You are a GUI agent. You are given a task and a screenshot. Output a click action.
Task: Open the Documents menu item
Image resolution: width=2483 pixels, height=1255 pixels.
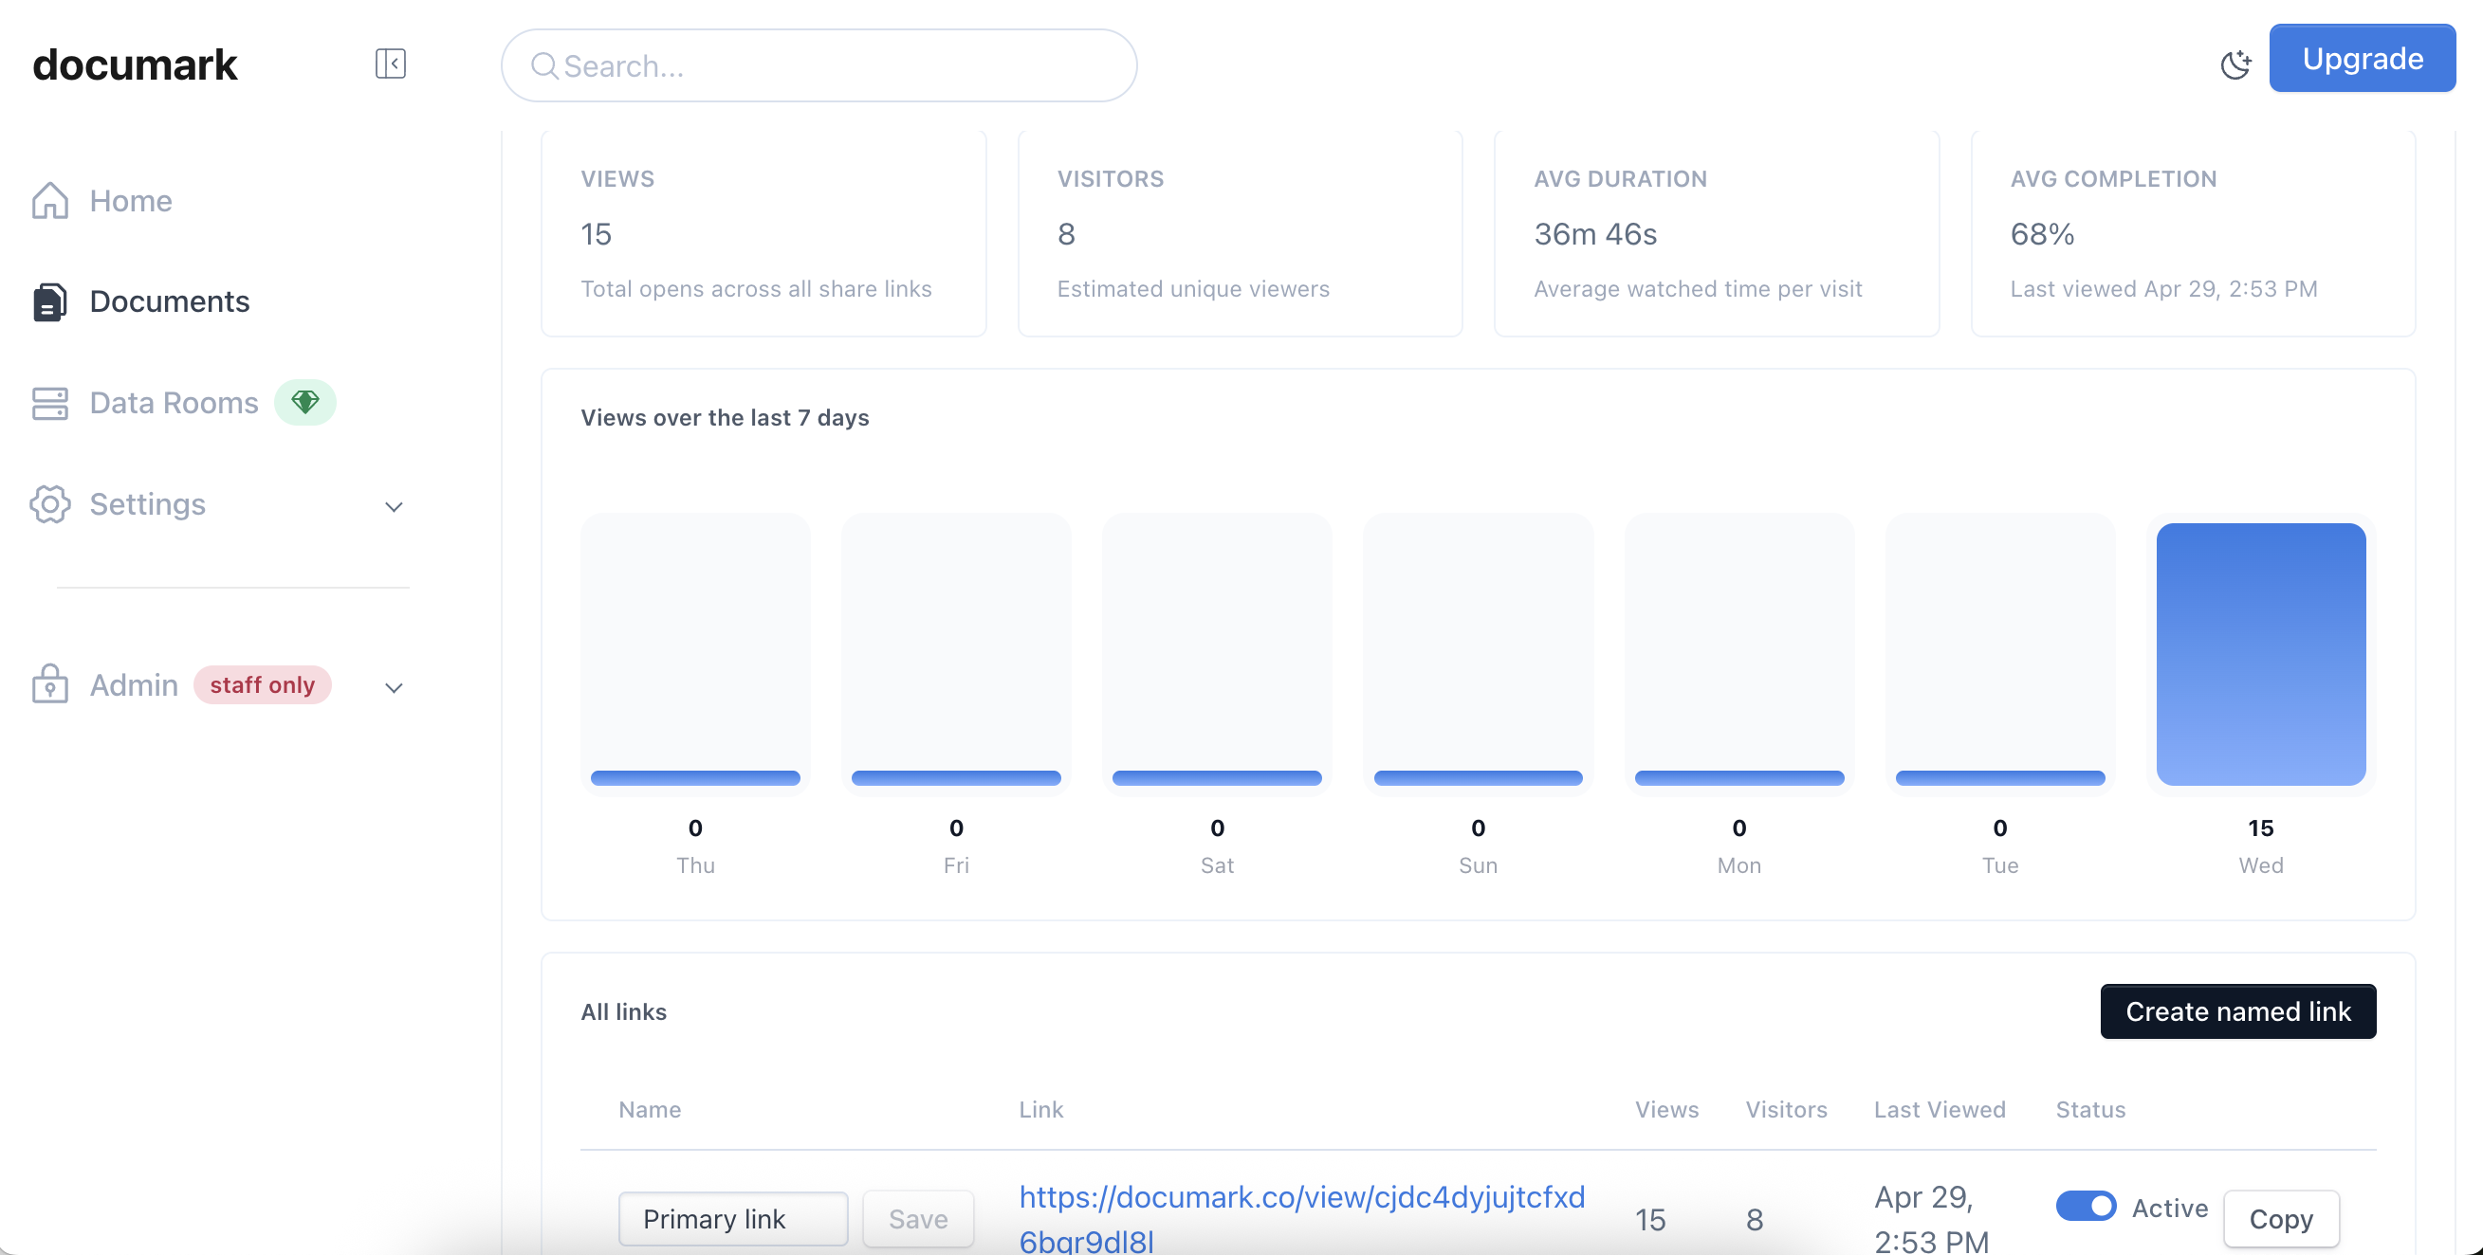click(170, 301)
